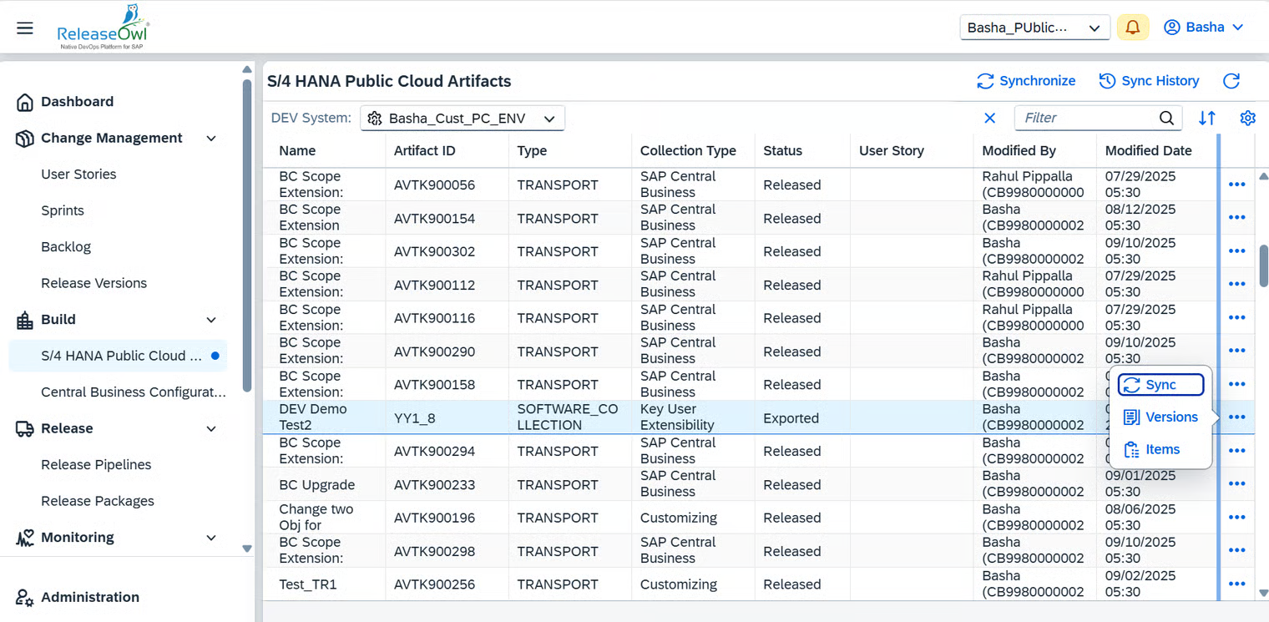Select Versions from the context menu
Image resolution: width=1269 pixels, height=622 pixels.
pyautogui.click(x=1160, y=417)
